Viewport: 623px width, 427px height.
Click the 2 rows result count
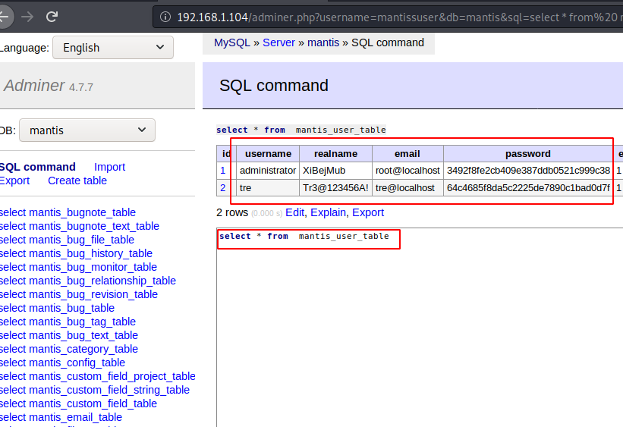pos(232,212)
